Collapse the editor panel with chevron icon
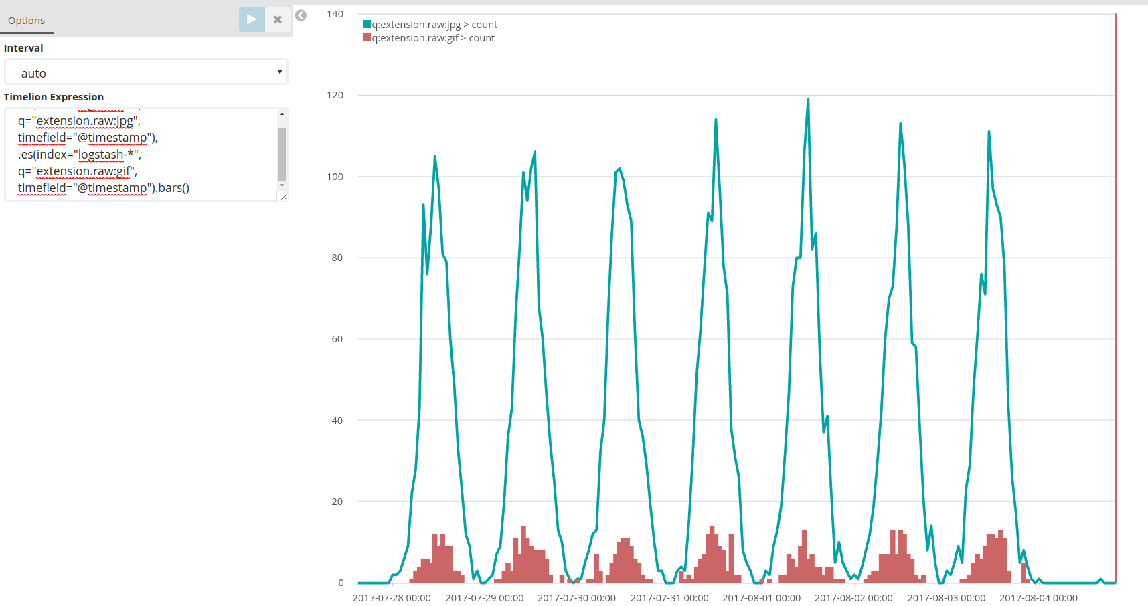1148x606 pixels. (301, 15)
